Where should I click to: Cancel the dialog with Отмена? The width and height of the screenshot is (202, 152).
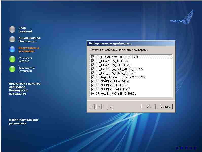(x=165, y=107)
